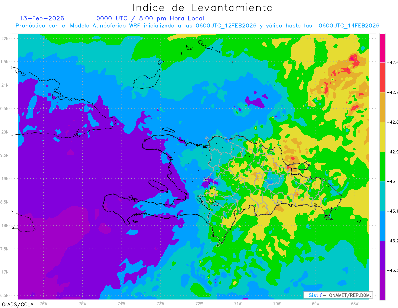Click the red legend color segment
398x308 pixels.
pyautogui.click(x=382, y=77)
